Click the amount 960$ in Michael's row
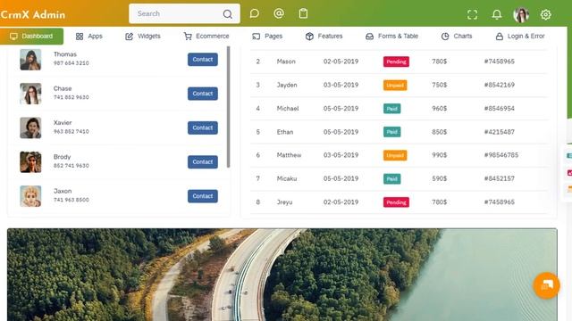 coord(440,109)
